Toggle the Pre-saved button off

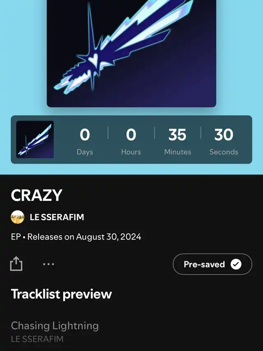[x=212, y=264]
